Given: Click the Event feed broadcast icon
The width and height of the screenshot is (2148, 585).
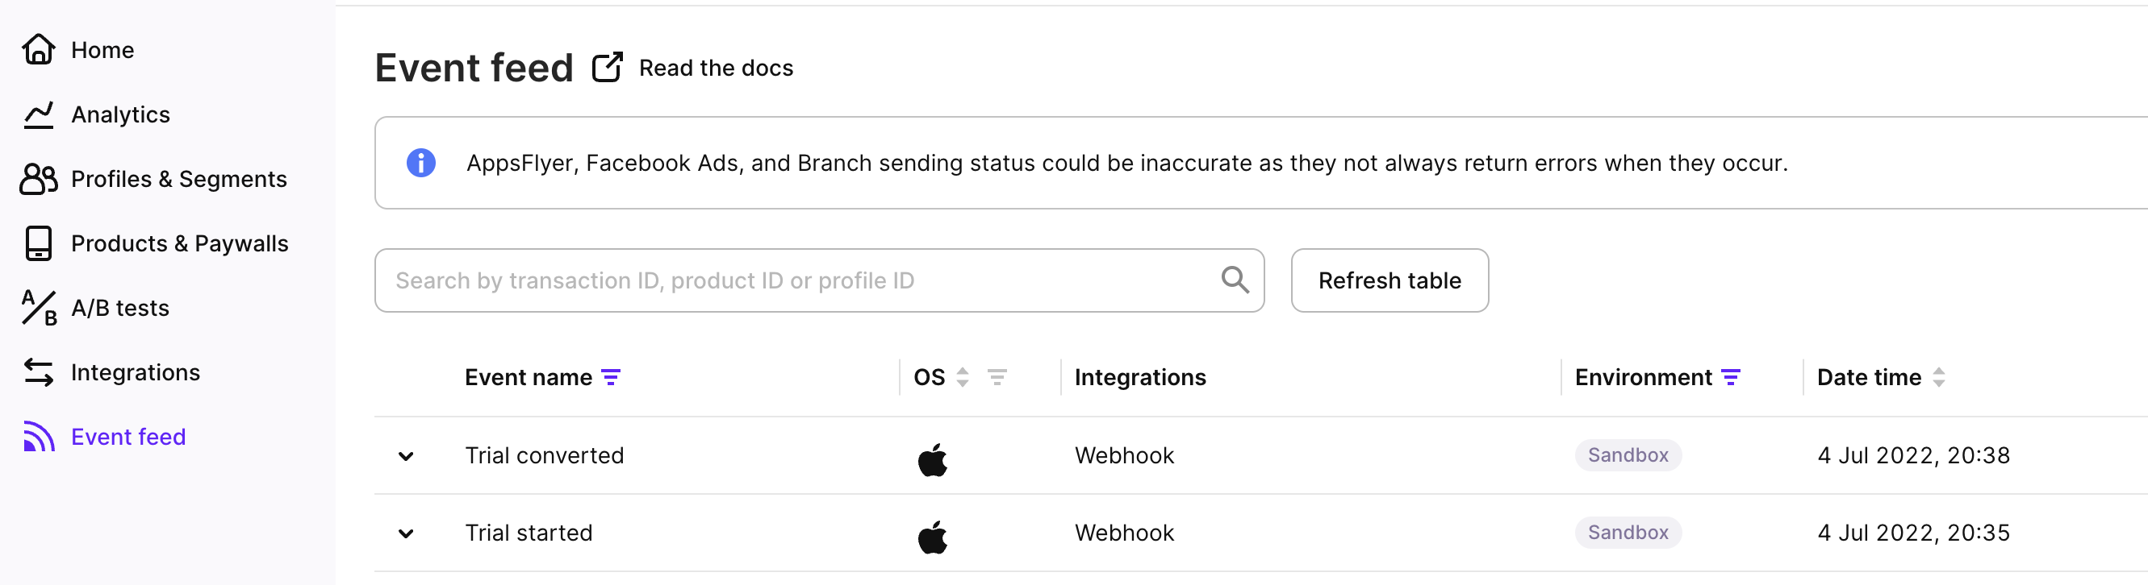Looking at the screenshot, I should [39, 436].
